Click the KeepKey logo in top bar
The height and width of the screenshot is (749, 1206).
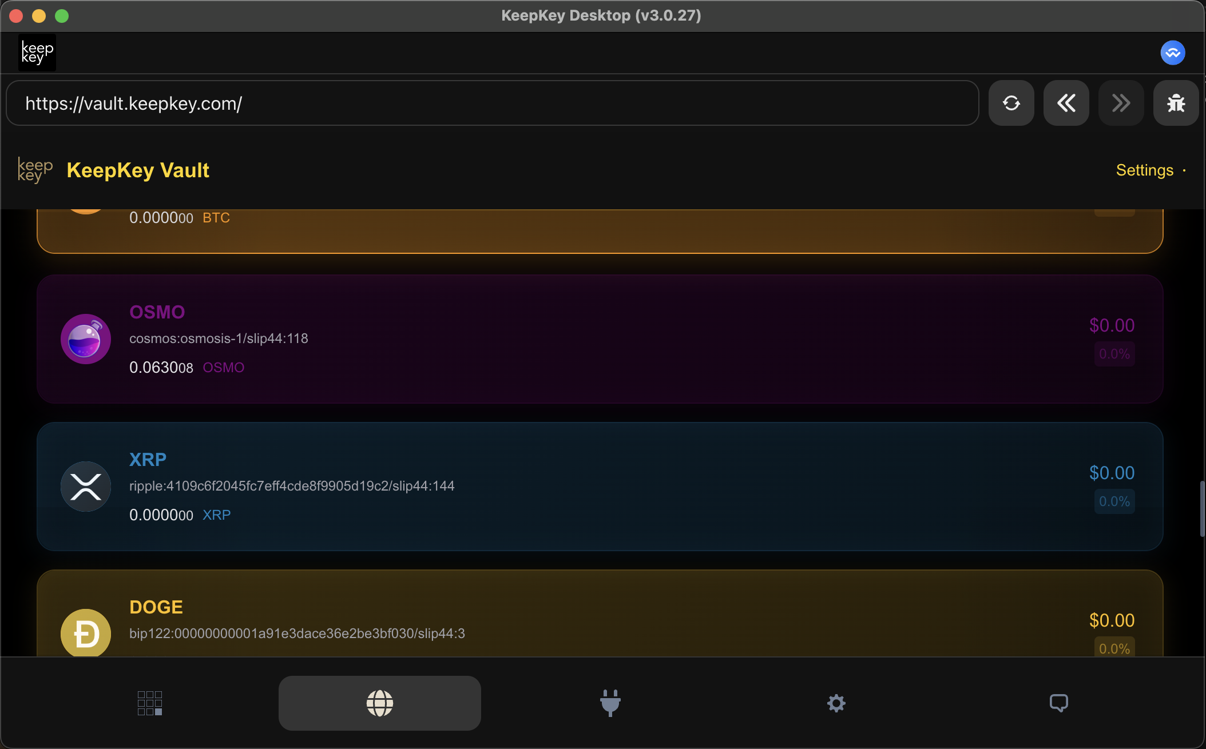click(x=37, y=53)
